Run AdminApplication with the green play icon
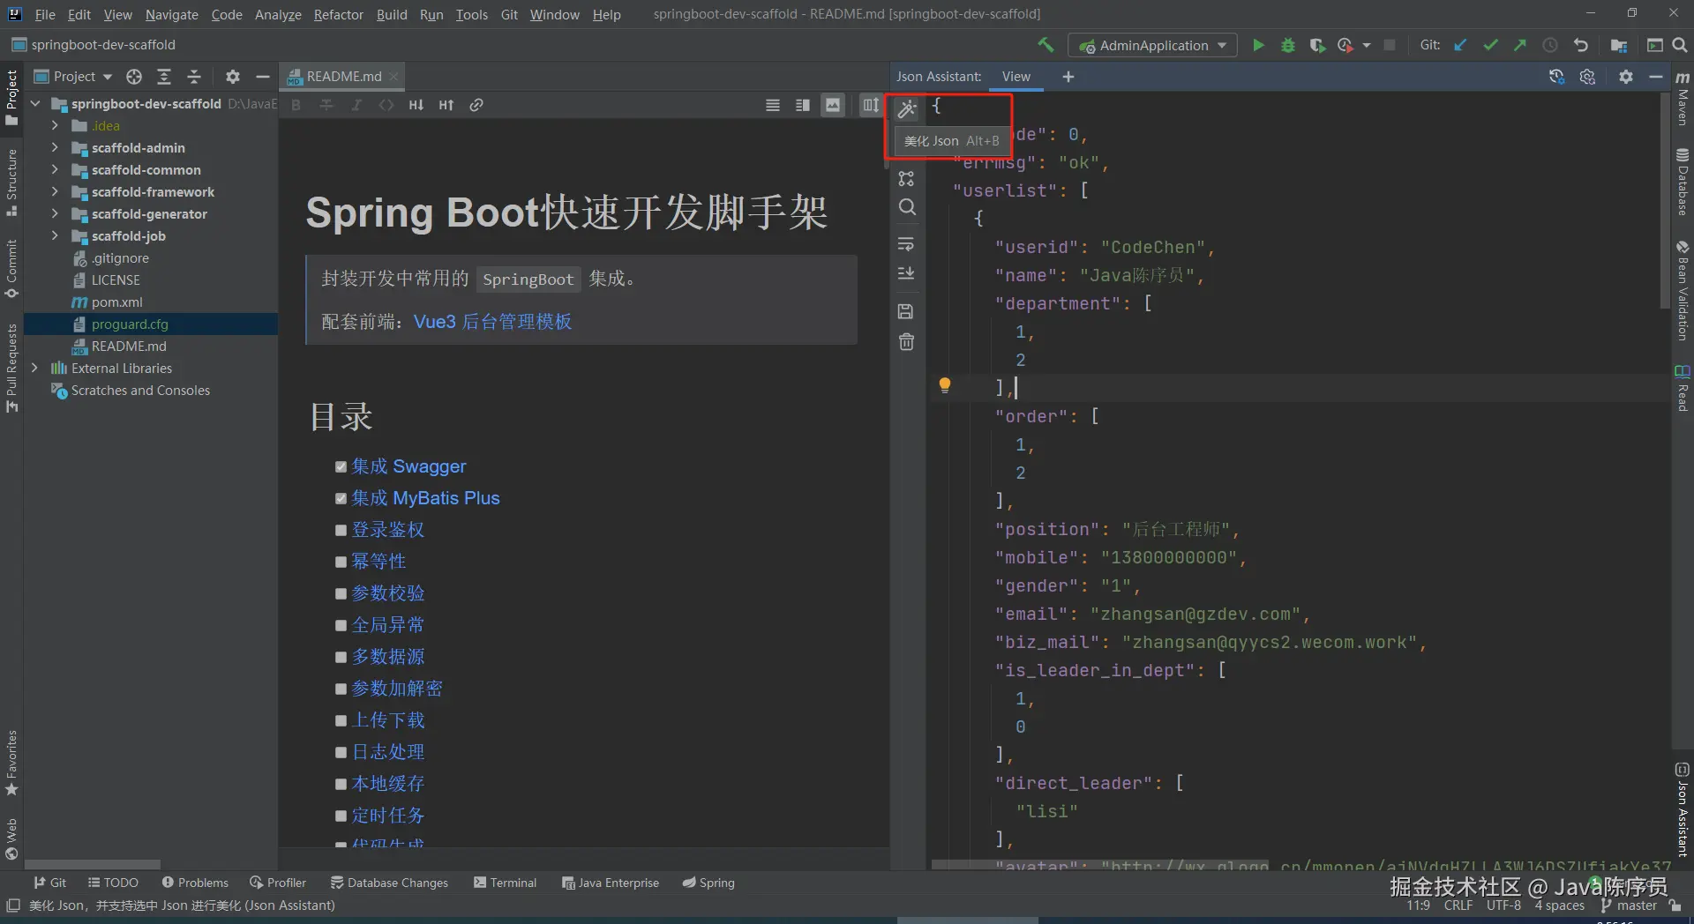The width and height of the screenshot is (1694, 924). click(1258, 45)
